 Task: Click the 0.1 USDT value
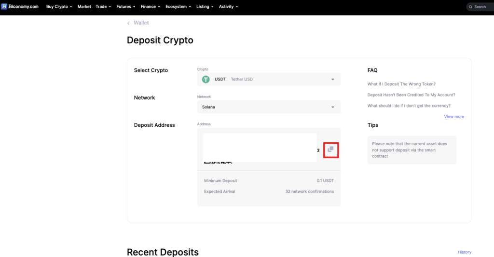click(325, 181)
